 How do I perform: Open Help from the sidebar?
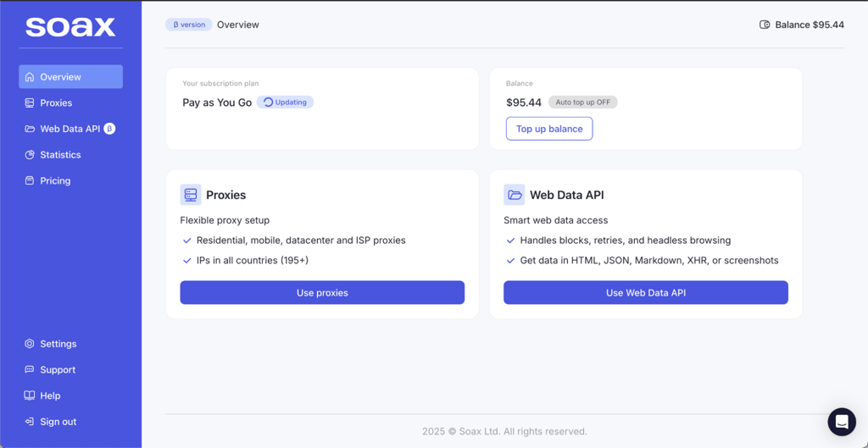(71, 395)
